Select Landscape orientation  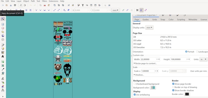[197, 52]
